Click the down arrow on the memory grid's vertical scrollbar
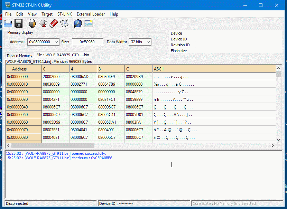 click(279, 140)
